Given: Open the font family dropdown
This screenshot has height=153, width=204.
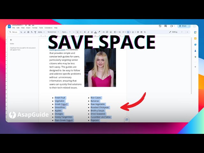Looking at the screenshot, I should point(66,32).
